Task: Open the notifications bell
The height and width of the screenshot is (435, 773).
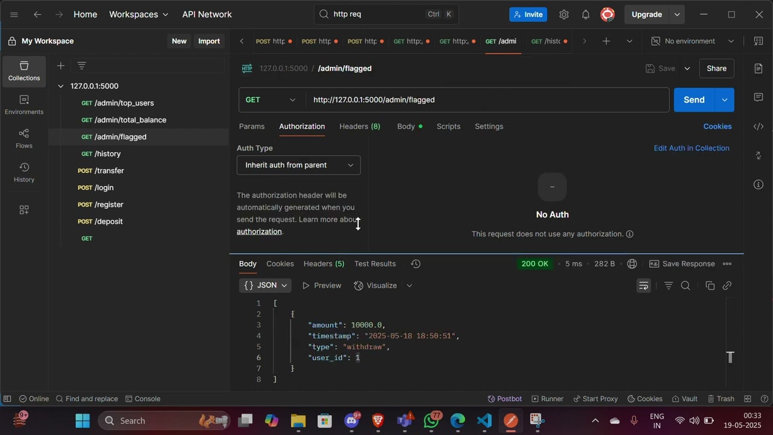Action: pos(585,14)
